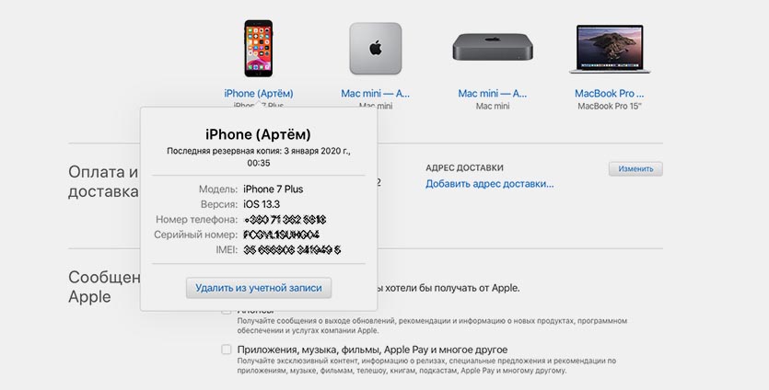Click the blurred IMEI value
Screen dimensions: 769x390
(x=292, y=250)
